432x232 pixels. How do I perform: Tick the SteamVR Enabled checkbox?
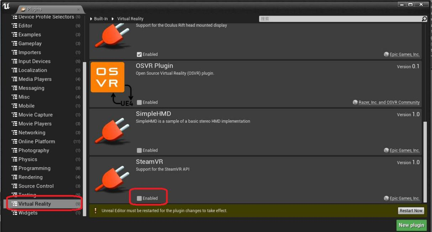pyautogui.click(x=139, y=199)
